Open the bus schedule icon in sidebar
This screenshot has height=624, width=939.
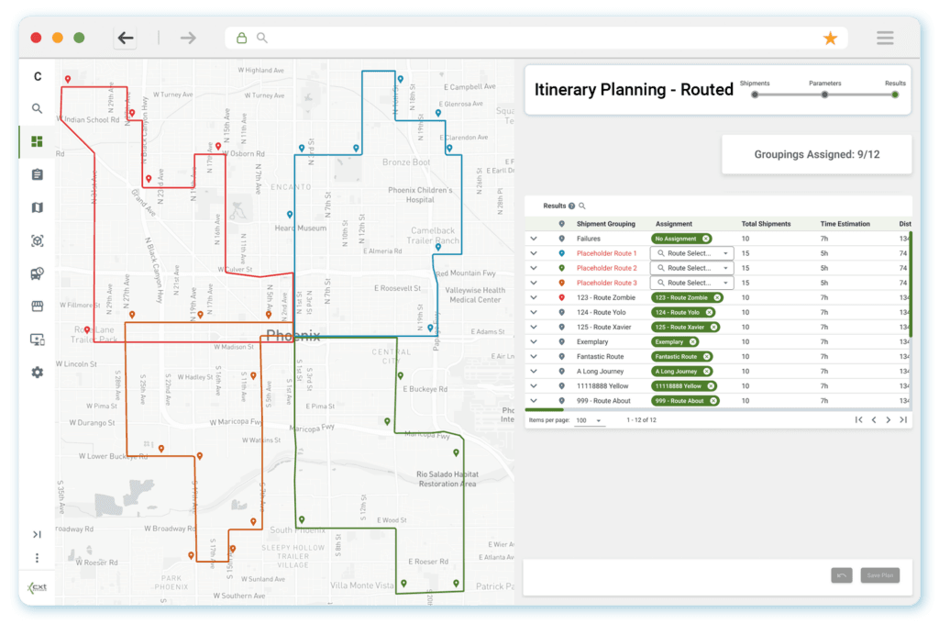38,273
